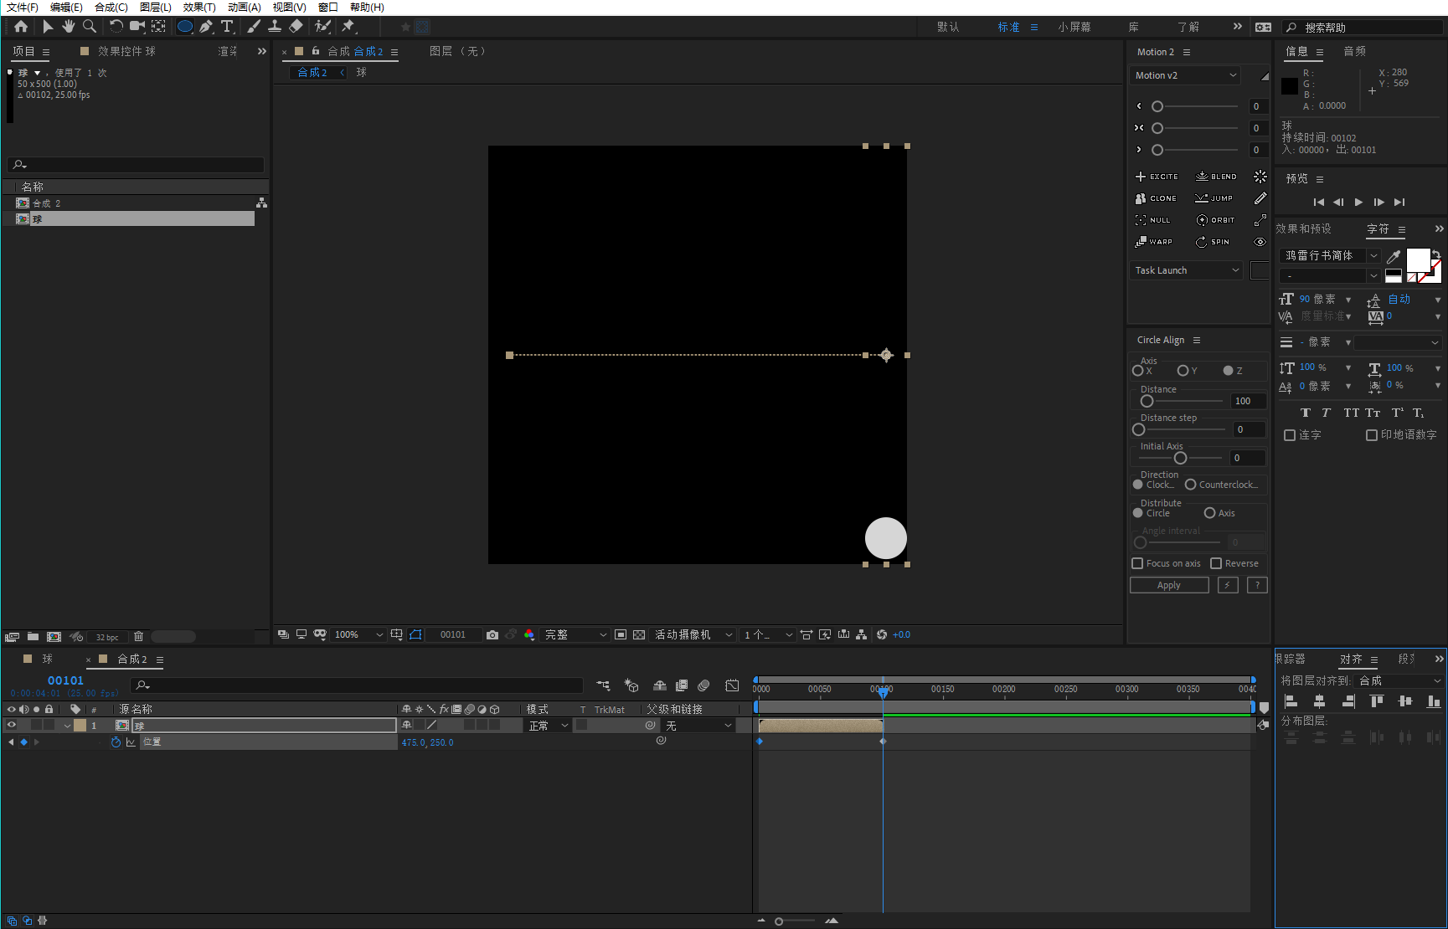Image resolution: width=1448 pixels, height=929 pixels.
Task: Switch to the 音频 tab
Action: (x=1354, y=51)
